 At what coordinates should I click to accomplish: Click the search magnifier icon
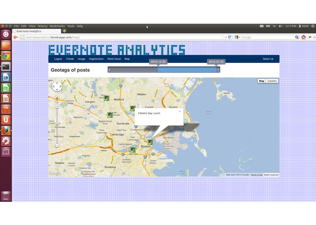coord(296,37)
